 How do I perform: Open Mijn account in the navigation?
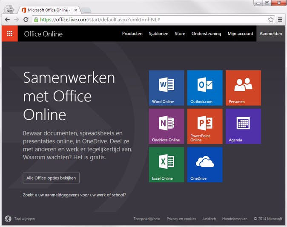[x=240, y=34]
